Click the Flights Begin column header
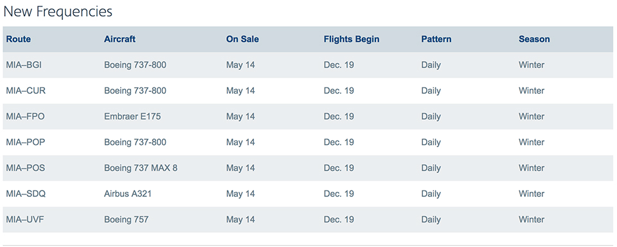 tap(352, 39)
